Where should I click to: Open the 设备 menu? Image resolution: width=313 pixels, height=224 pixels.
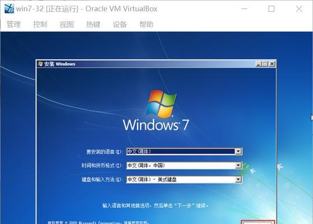(x=120, y=24)
